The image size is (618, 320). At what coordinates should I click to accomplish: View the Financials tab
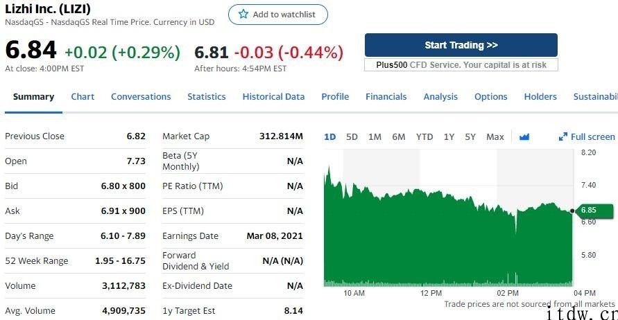(x=386, y=97)
